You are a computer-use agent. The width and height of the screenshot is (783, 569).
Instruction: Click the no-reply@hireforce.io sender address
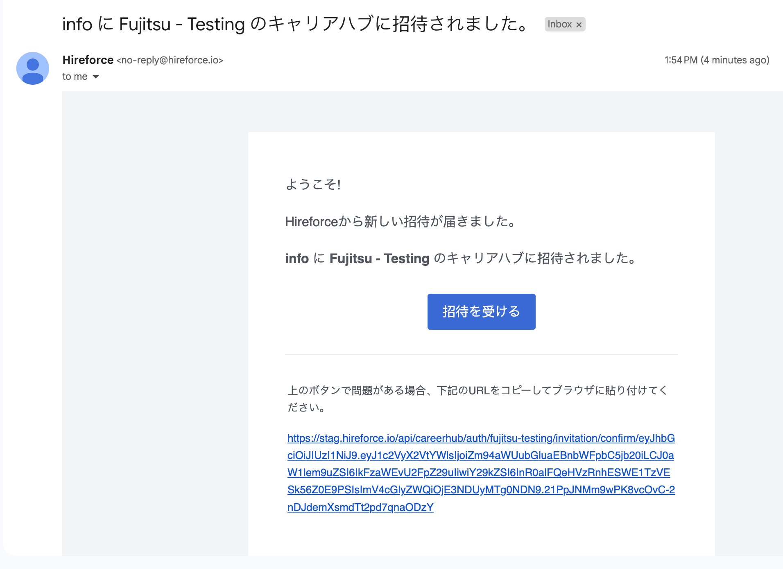(170, 60)
